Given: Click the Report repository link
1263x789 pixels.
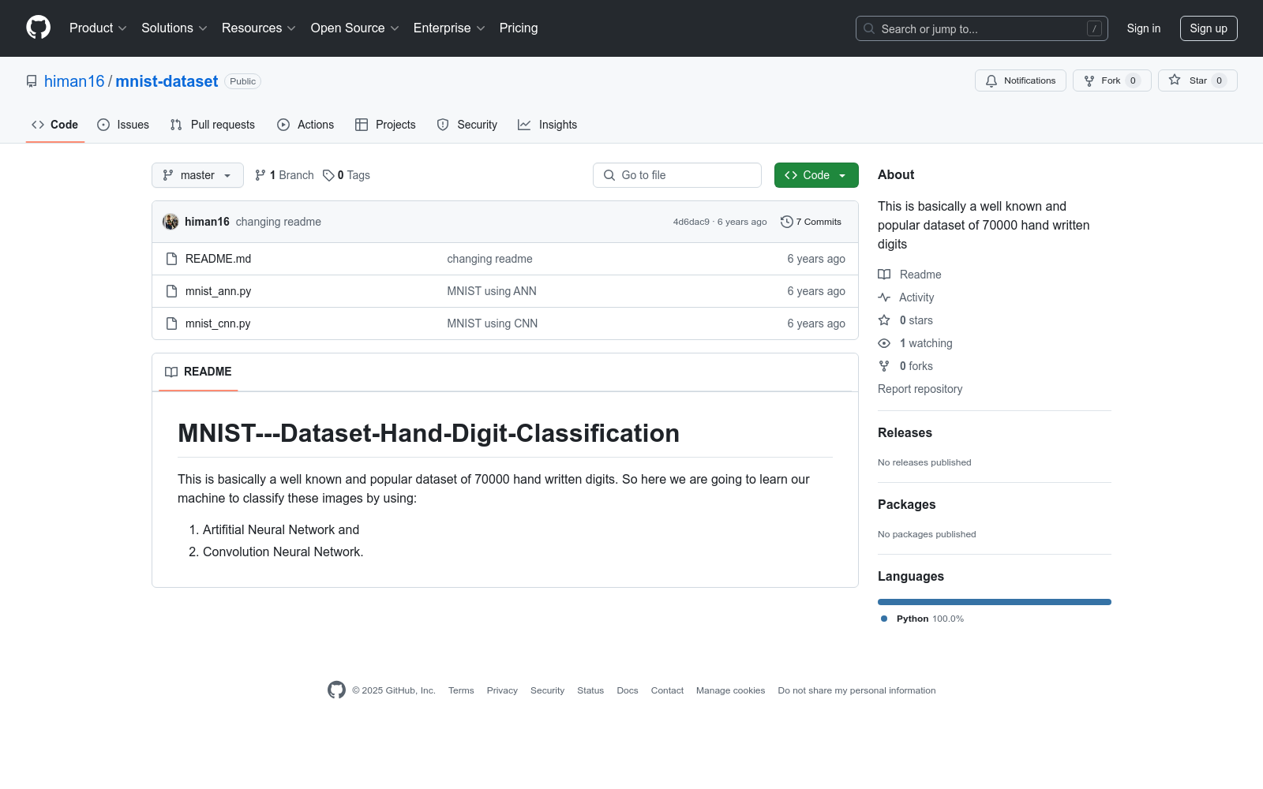Looking at the screenshot, I should (x=920, y=389).
